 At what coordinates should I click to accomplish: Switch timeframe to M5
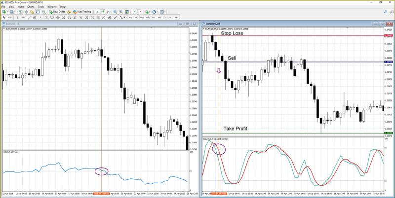pyautogui.click(x=136, y=18)
